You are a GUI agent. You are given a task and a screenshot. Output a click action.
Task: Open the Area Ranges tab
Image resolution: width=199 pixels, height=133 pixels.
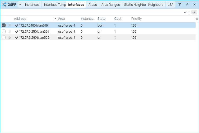tap(110, 4)
